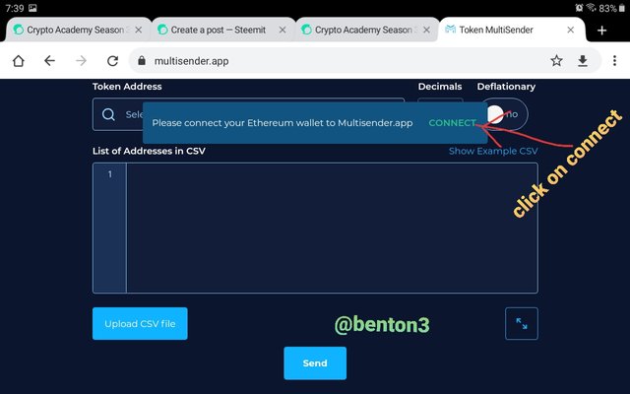Open Show Example CSV link
Screen dimensions: 630x394
(x=493, y=151)
